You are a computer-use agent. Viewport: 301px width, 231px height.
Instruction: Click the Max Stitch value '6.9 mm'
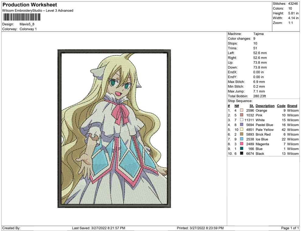click(x=259, y=82)
